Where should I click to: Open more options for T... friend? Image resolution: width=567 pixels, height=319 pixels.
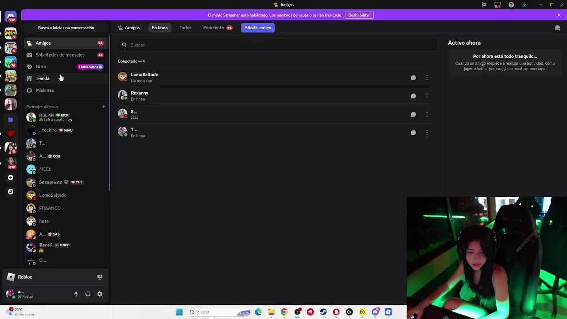pos(427,133)
